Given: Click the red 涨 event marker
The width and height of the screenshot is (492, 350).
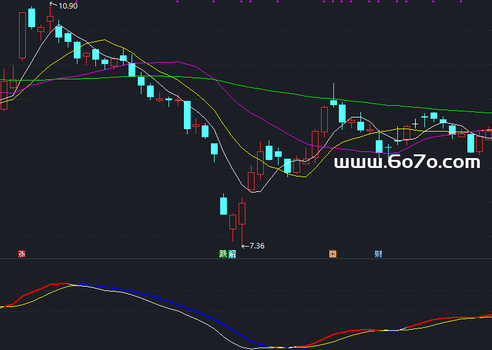Looking at the screenshot, I should coord(22,254).
